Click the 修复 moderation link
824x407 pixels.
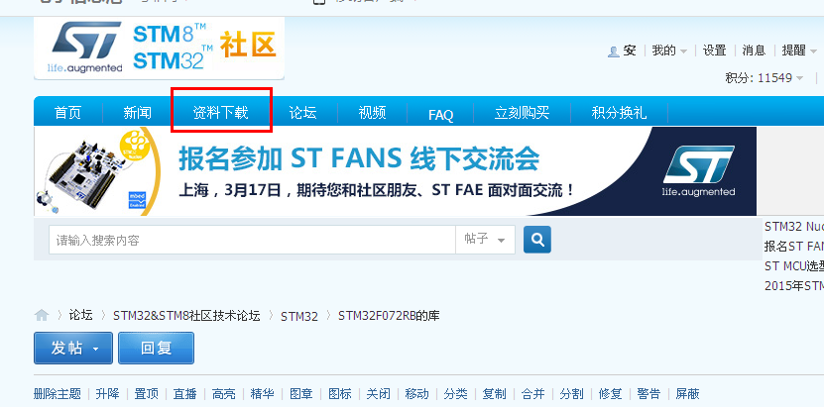610,394
